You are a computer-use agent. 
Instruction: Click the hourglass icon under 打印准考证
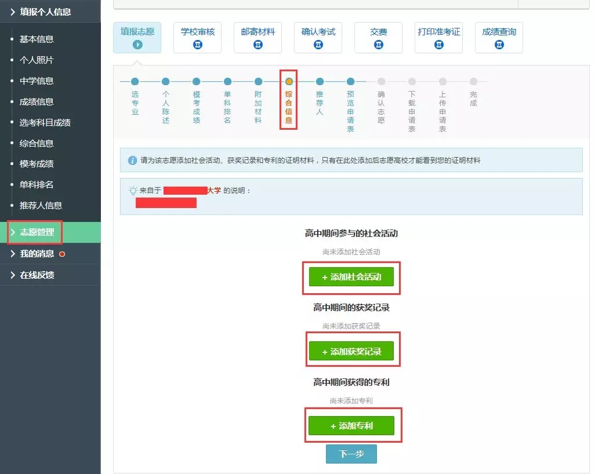(x=439, y=45)
